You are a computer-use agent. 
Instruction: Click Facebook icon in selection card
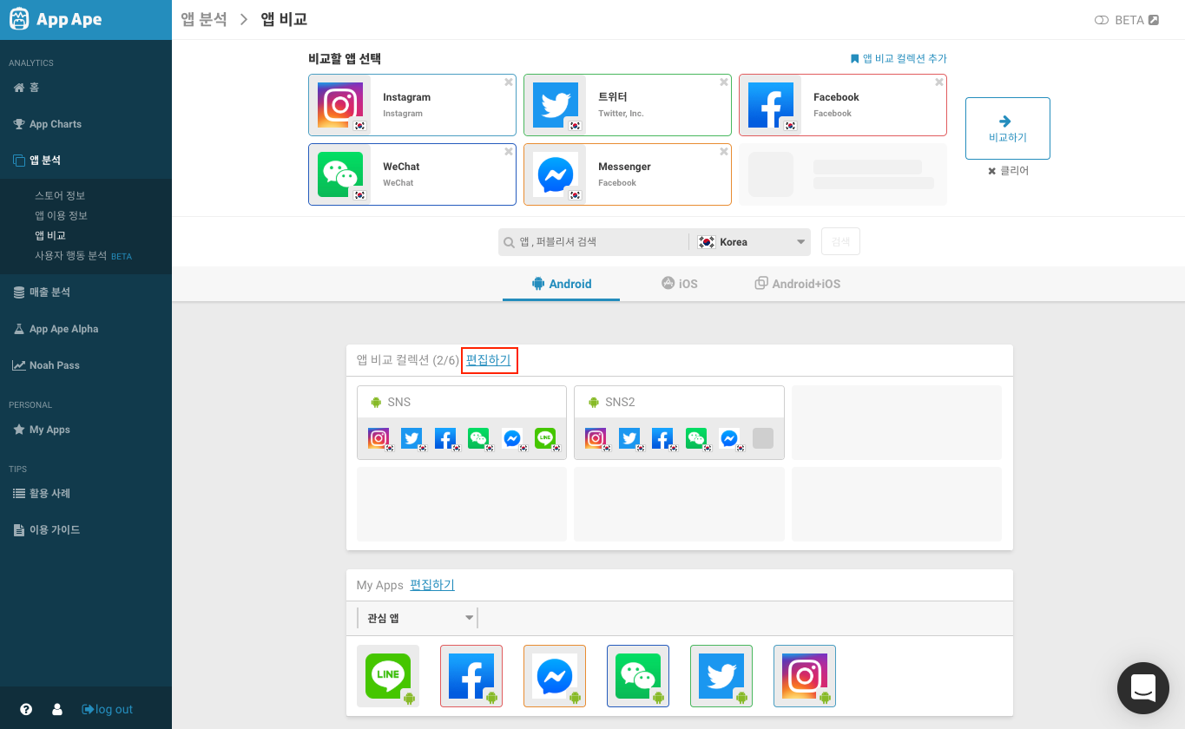pos(771,105)
